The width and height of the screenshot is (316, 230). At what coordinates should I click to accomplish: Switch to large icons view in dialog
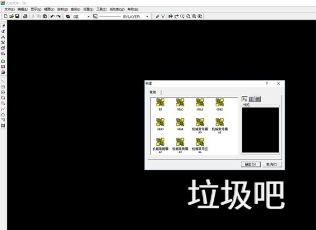[x=245, y=98]
